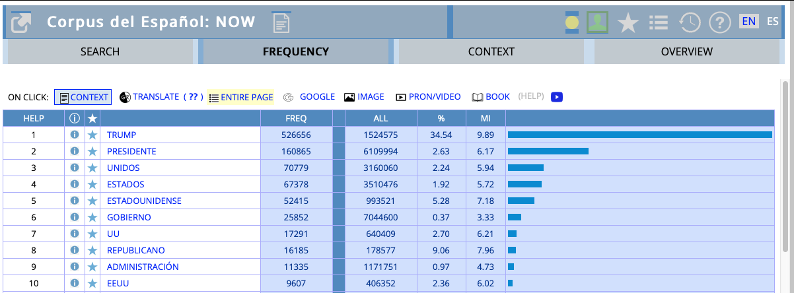The width and height of the screenshot is (794, 293).
Task: Star the UNIDOS row
Action: 92,168
